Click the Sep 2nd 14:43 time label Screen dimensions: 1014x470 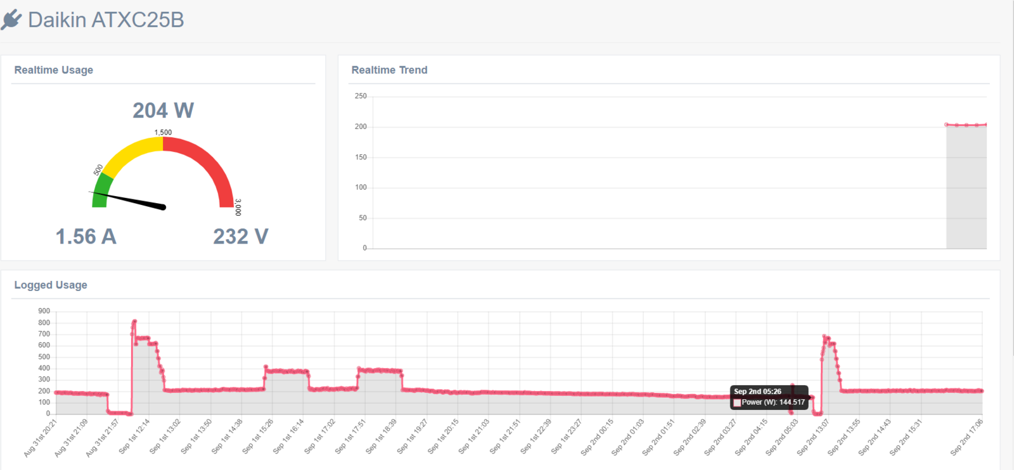point(875,436)
